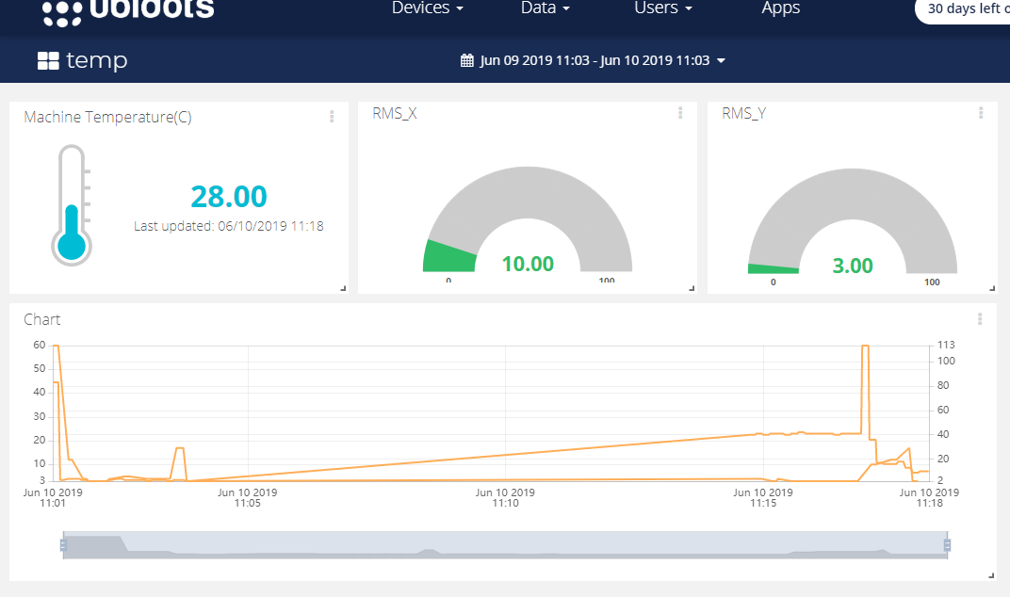Click the thermometer icon in temperature widget
The image size is (1010, 597).
coord(72,204)
